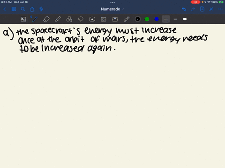Open the Elements sticker tool

coord(92,19)
